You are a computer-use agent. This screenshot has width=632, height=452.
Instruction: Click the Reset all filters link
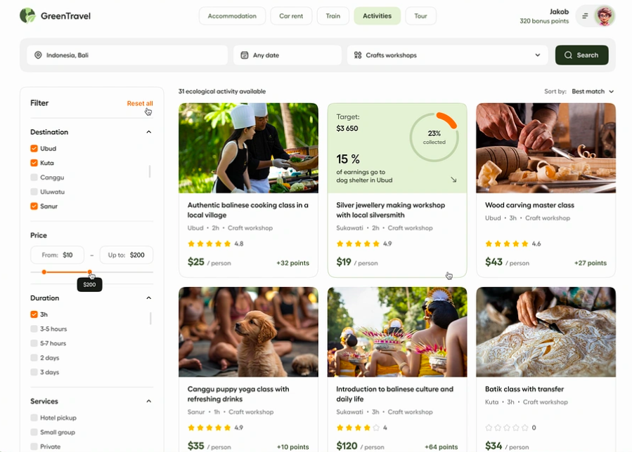coord(139,104)
